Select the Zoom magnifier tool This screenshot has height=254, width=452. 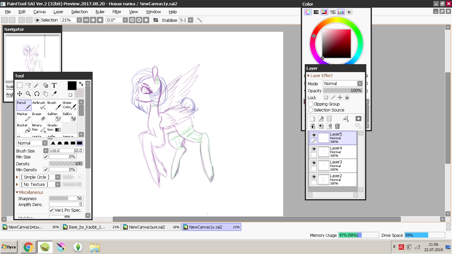[28, 94]
